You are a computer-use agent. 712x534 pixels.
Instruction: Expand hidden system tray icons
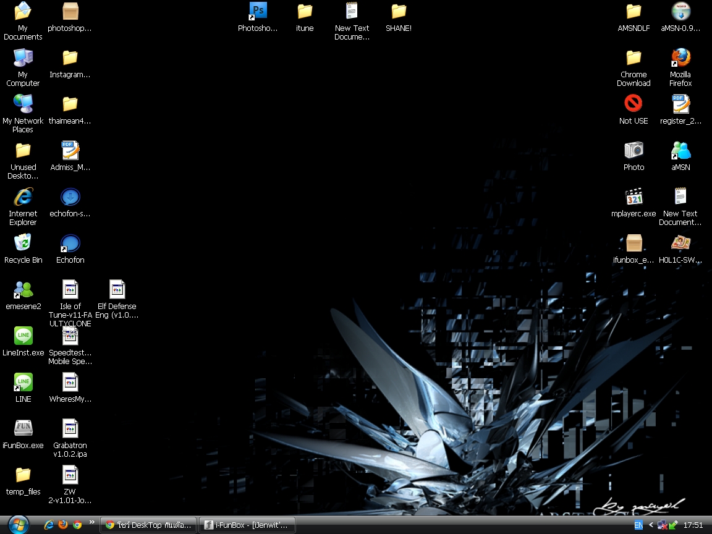tap(651, 525)
